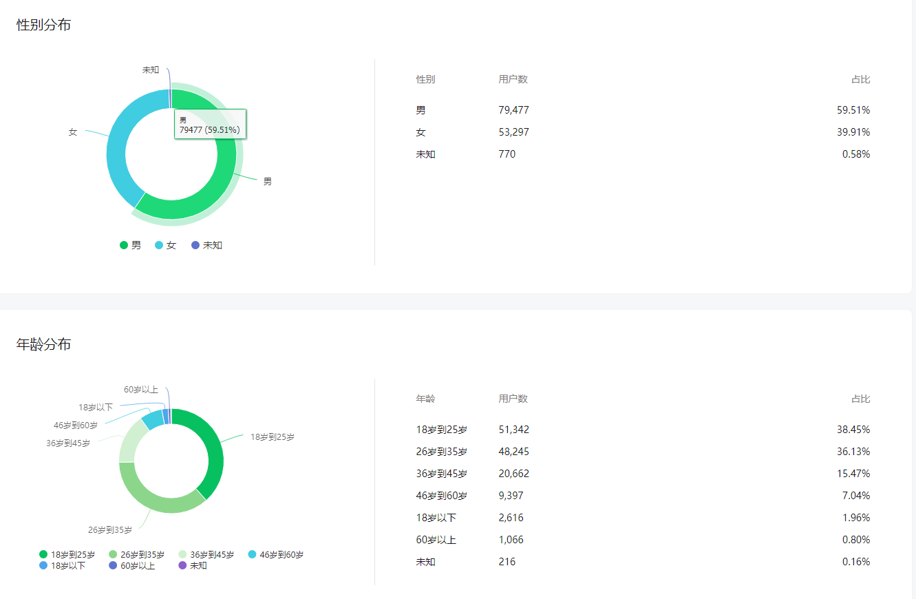Select the 女 row in gender table

tap(643, 132)
